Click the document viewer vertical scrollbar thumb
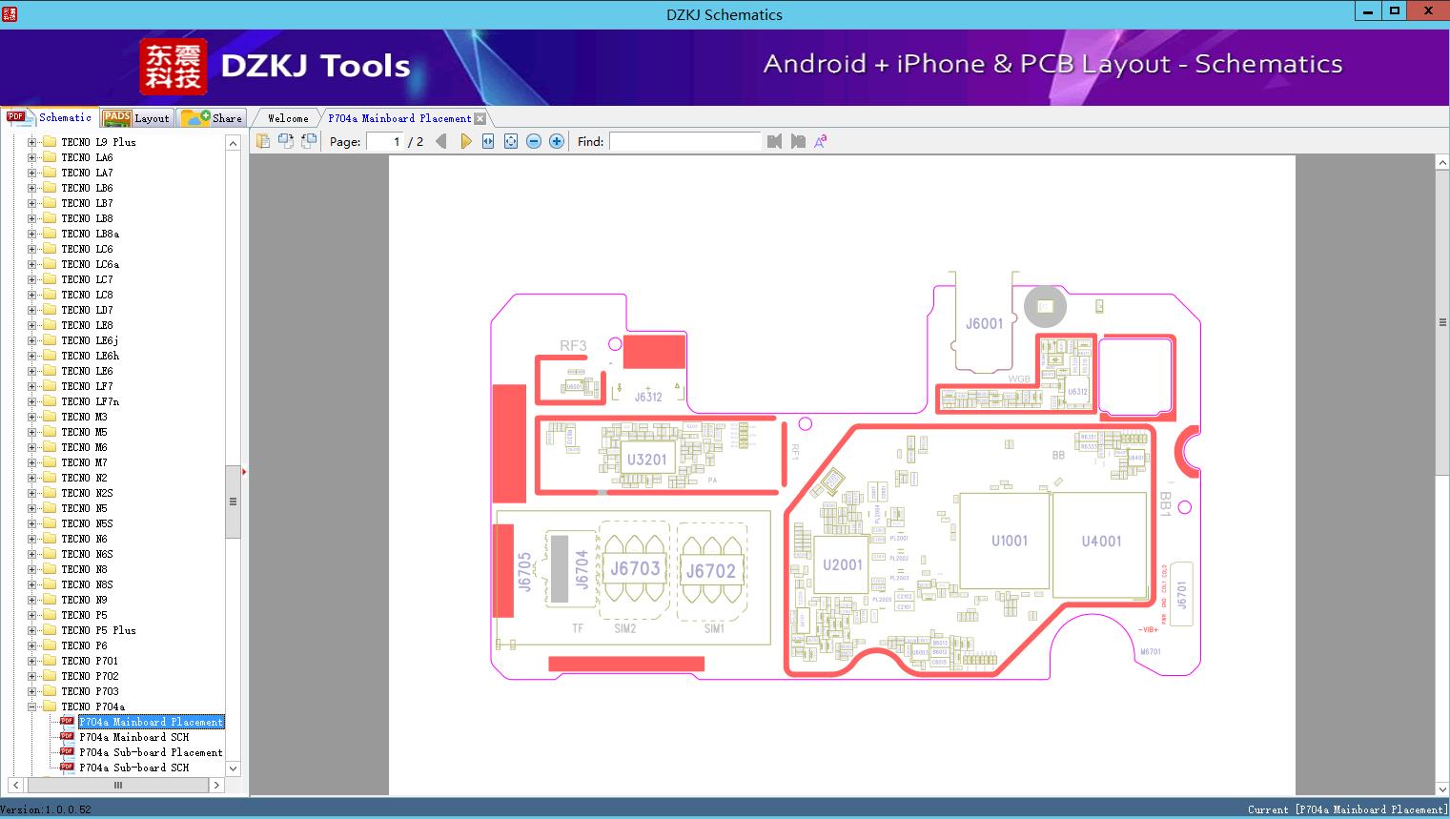This screenshot has height=819, width=1450. pos(1442,323)
